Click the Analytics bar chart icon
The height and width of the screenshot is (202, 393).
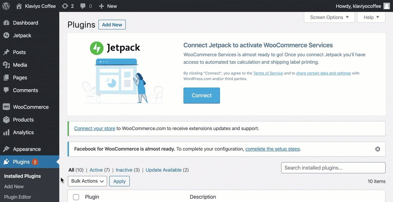coord(6,132)
